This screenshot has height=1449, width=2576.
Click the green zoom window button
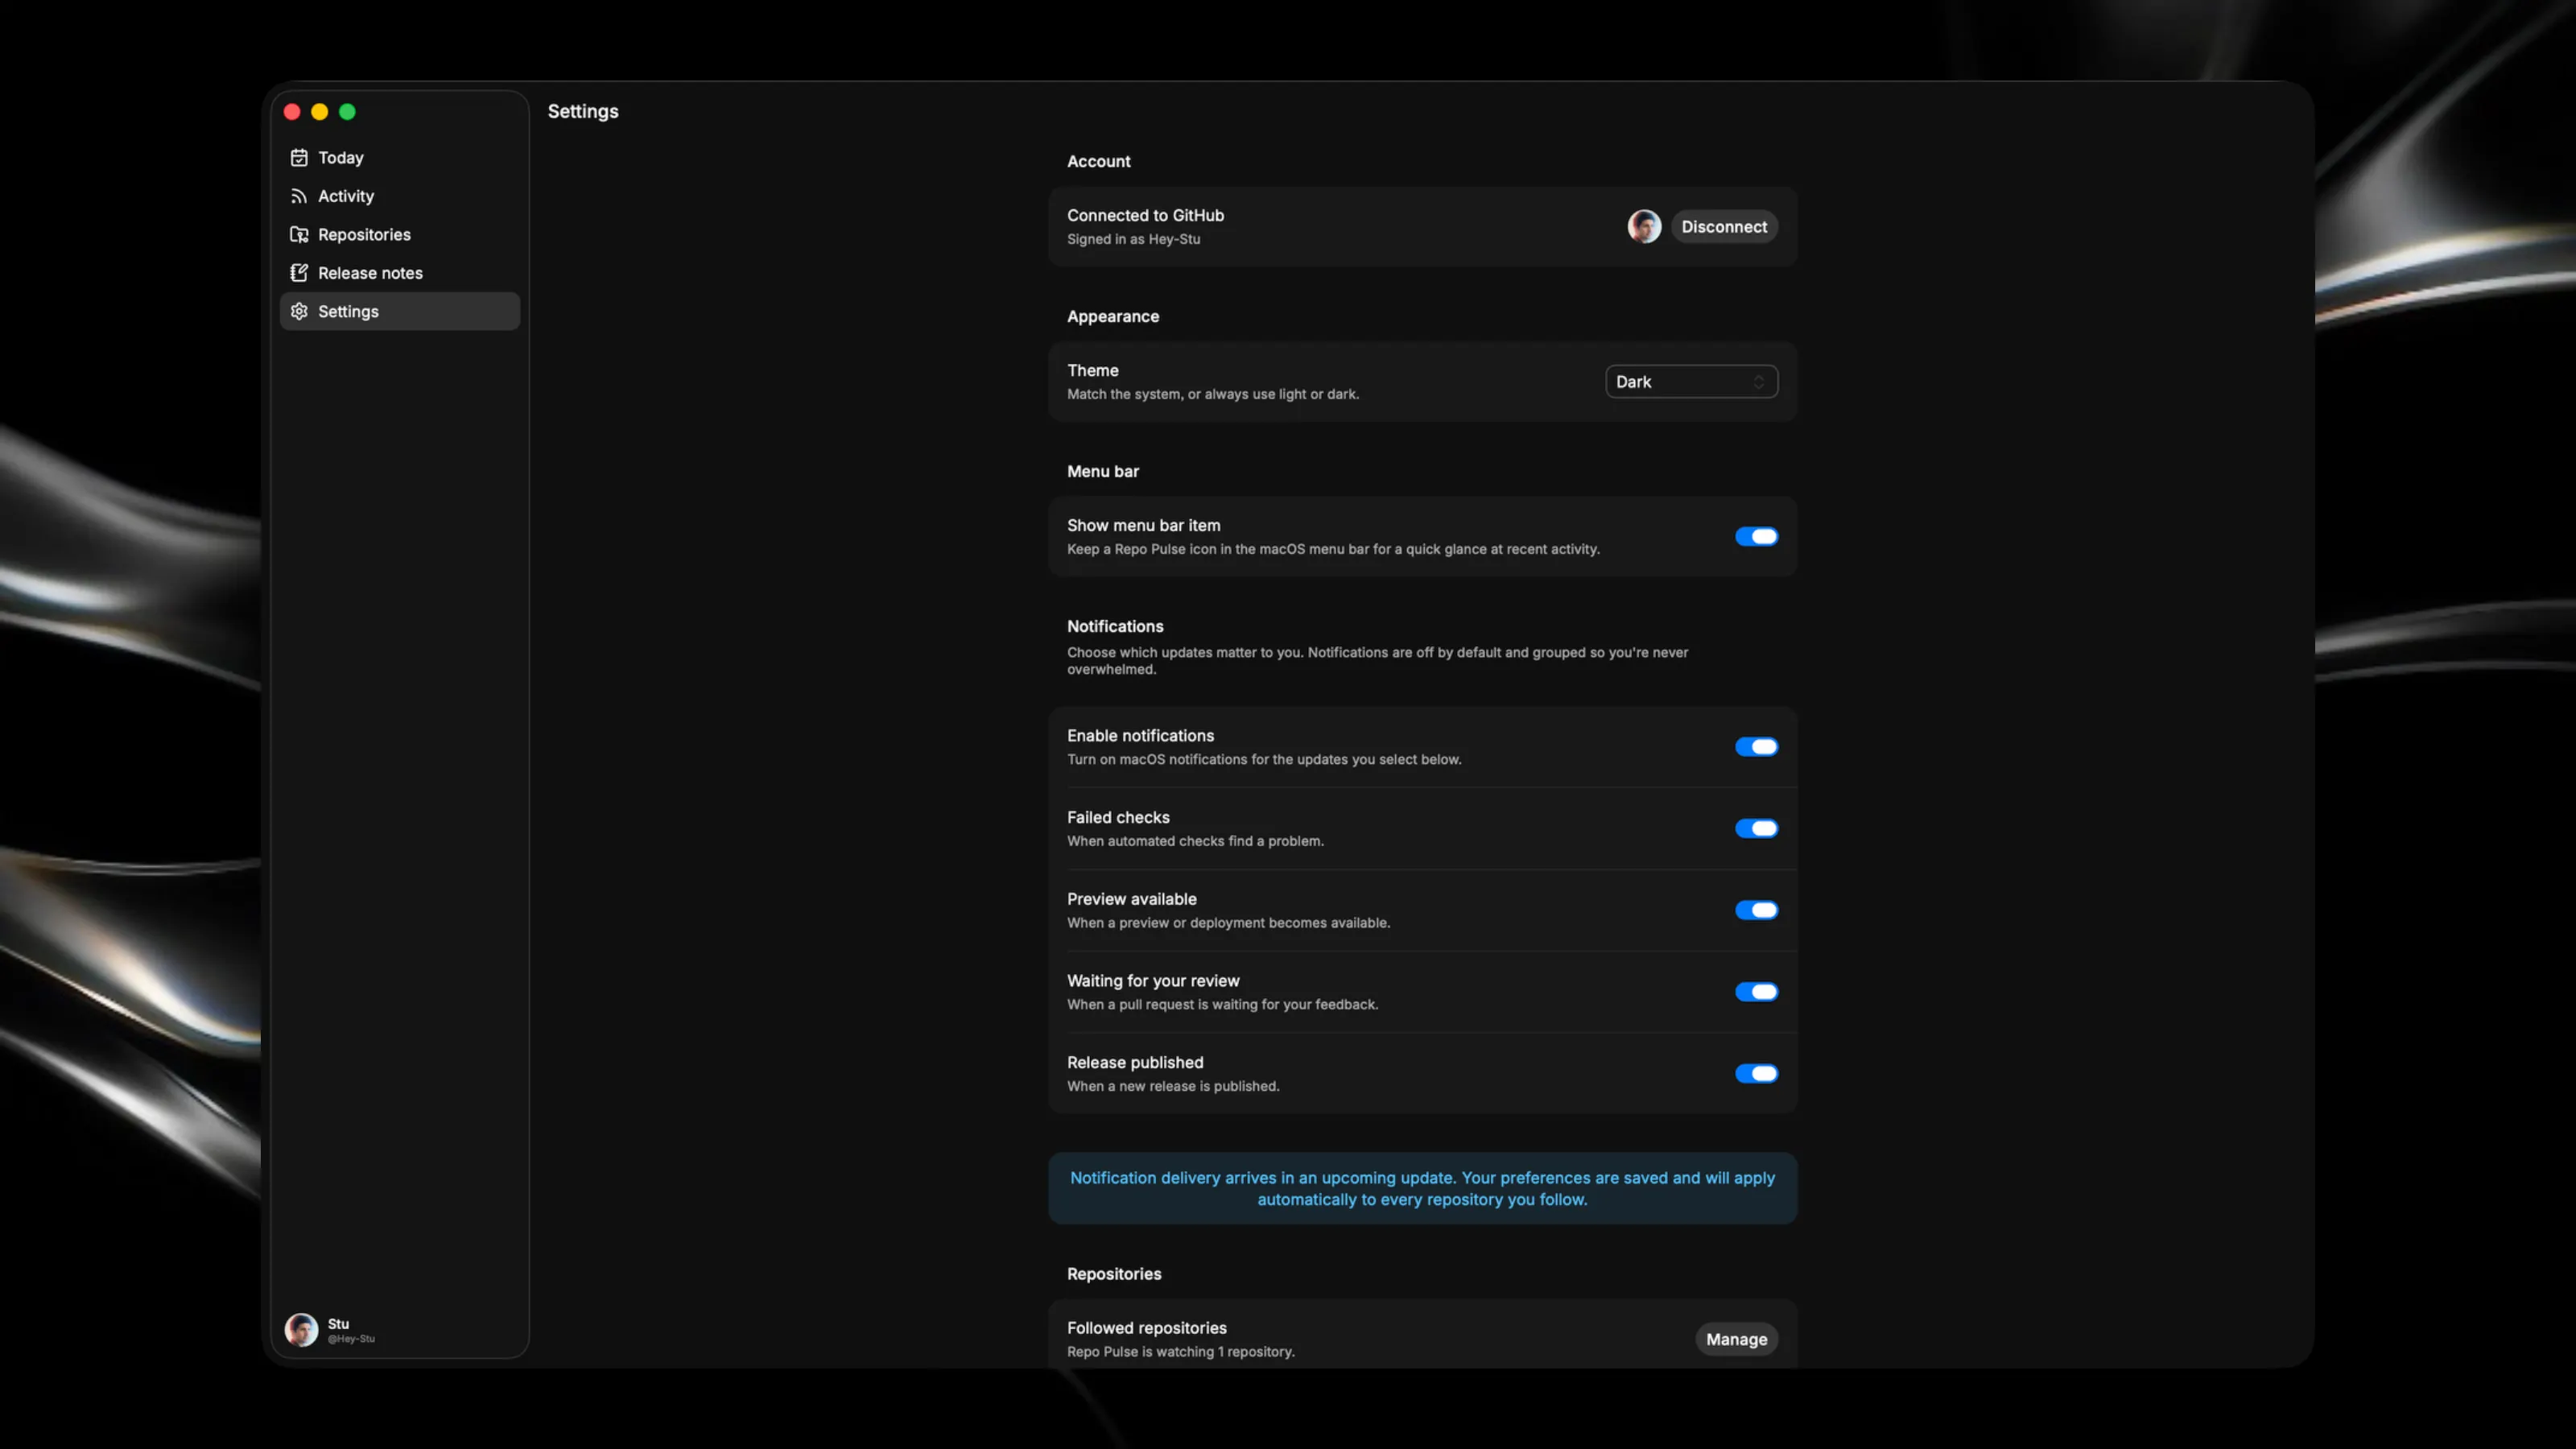(x=347, y=112)
